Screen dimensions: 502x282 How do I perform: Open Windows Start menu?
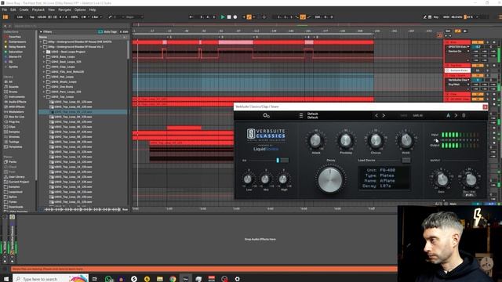coord(6,279)
